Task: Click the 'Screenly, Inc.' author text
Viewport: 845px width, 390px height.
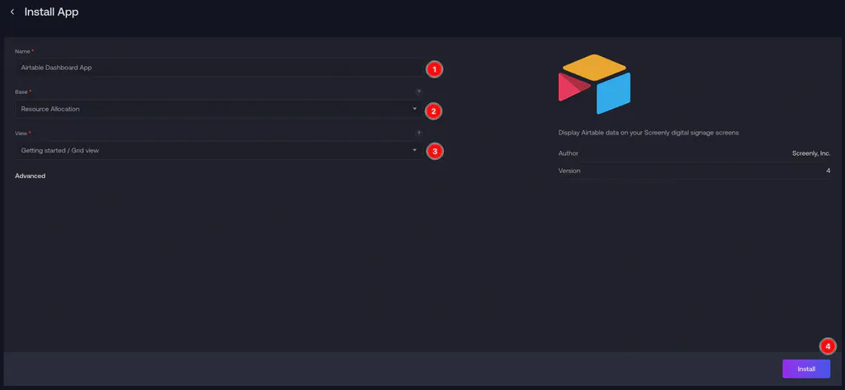Action: 811,153
